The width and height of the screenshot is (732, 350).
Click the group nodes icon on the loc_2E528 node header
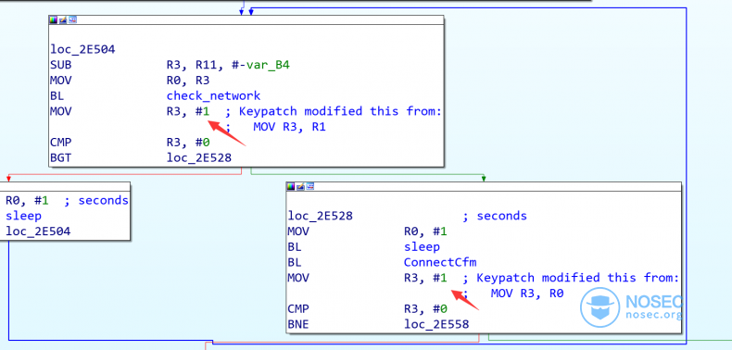(310, 187)
